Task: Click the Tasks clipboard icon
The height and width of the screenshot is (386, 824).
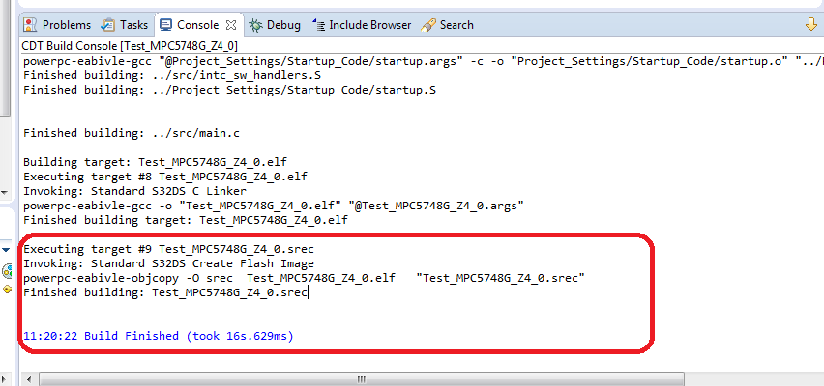Action: [x=107, y=25]
